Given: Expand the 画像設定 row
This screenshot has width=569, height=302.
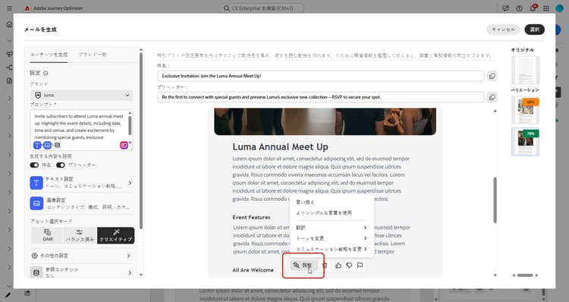Looking at the screenshot, I should pos(82,203).
